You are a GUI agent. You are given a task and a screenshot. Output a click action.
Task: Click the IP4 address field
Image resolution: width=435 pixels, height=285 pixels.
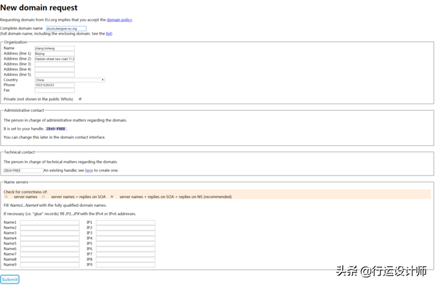pyautogui.click(x=126, y=238)
